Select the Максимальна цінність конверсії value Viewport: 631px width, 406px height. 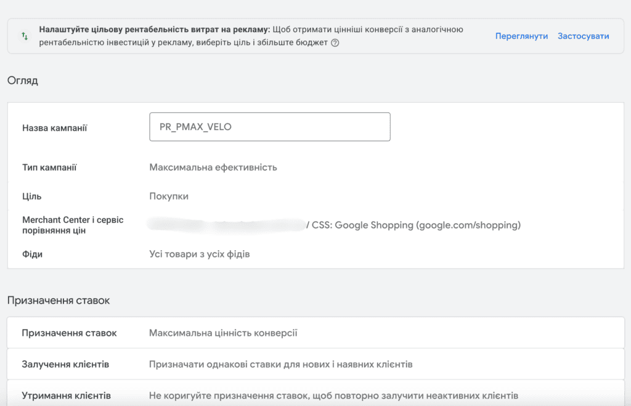tap(223, 333)
